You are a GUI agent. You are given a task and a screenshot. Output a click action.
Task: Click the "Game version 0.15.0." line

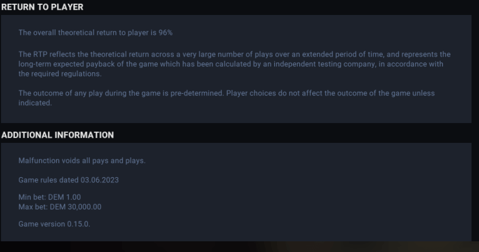[54, 224]
